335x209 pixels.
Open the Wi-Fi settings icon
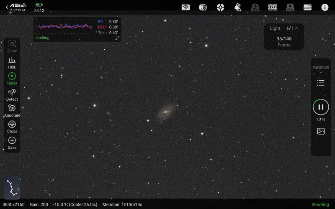(x=186, y=8)
